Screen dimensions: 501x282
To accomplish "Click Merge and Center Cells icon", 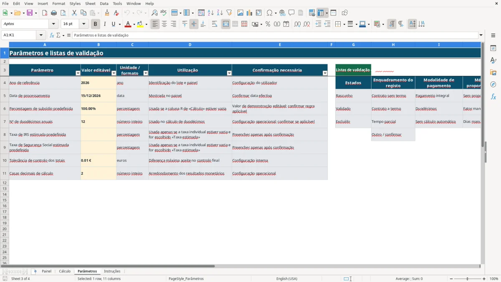I will pyautogui.click(x=226, y=24).
